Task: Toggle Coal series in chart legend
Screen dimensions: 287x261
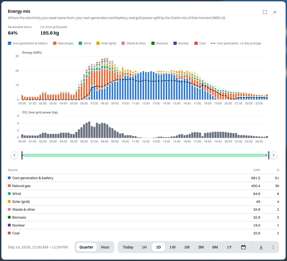Action: click(x=200, y=43)
